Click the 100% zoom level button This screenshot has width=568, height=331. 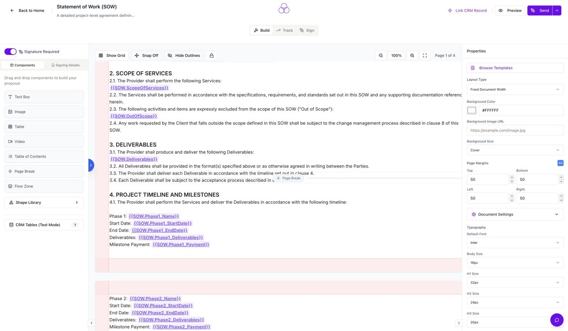coord(396,56)
